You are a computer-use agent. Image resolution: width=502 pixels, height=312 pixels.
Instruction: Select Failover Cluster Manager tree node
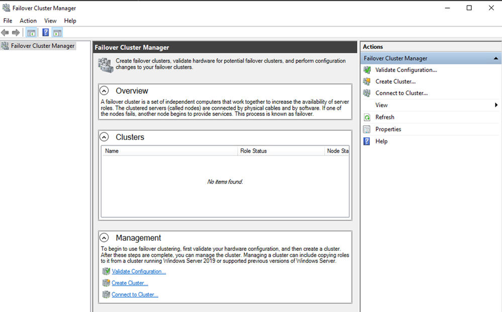[43, 46]
